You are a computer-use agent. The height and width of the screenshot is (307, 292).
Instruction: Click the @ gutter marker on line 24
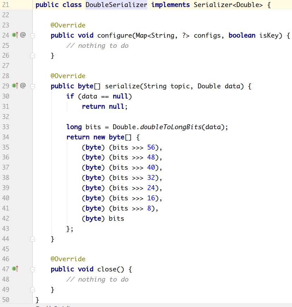coord(23,35)
